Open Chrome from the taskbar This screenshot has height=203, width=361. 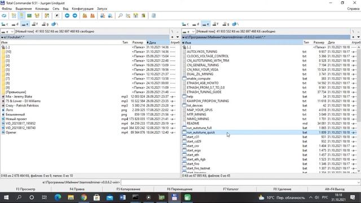tap(84, 197)
